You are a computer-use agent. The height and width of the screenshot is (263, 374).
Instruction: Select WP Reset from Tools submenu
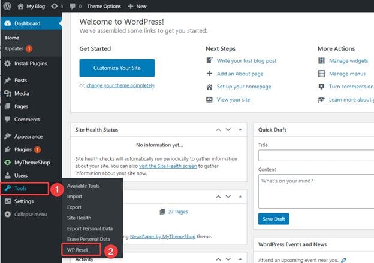80,250
